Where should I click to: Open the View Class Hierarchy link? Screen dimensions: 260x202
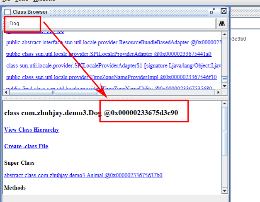click(32, 130)
